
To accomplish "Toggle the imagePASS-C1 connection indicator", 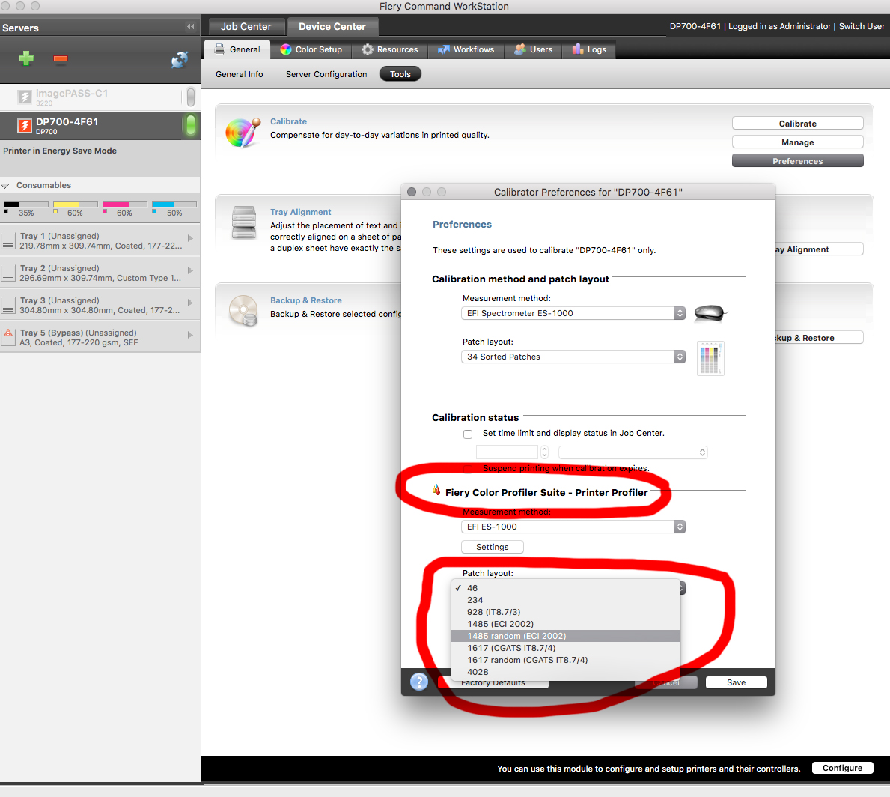I will (x=191, y=97).
